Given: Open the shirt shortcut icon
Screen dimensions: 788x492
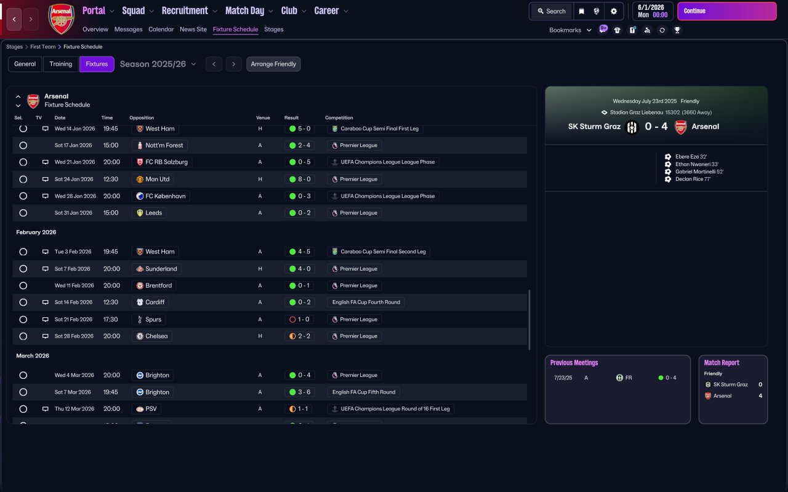Looking at the screenshot, I should 617,30.
